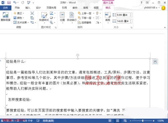Open the Selection Pane (选择窗格)
The image size is (168, 123).
tap(85, 23)
